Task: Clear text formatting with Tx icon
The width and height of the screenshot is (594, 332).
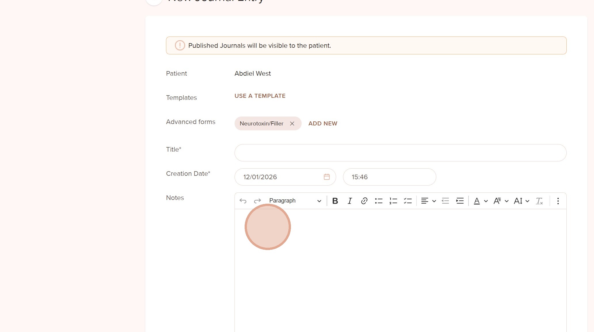Action: click(x=539, y=201)
